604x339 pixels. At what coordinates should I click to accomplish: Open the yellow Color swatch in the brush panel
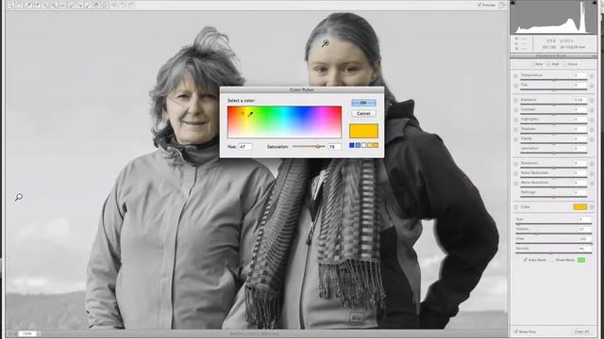(x=580, y=207)
